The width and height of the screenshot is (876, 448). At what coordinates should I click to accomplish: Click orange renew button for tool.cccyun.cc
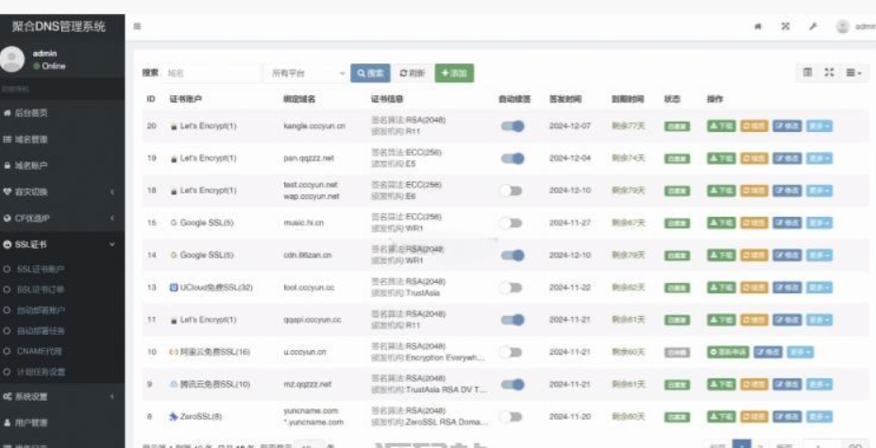(754, 288)
